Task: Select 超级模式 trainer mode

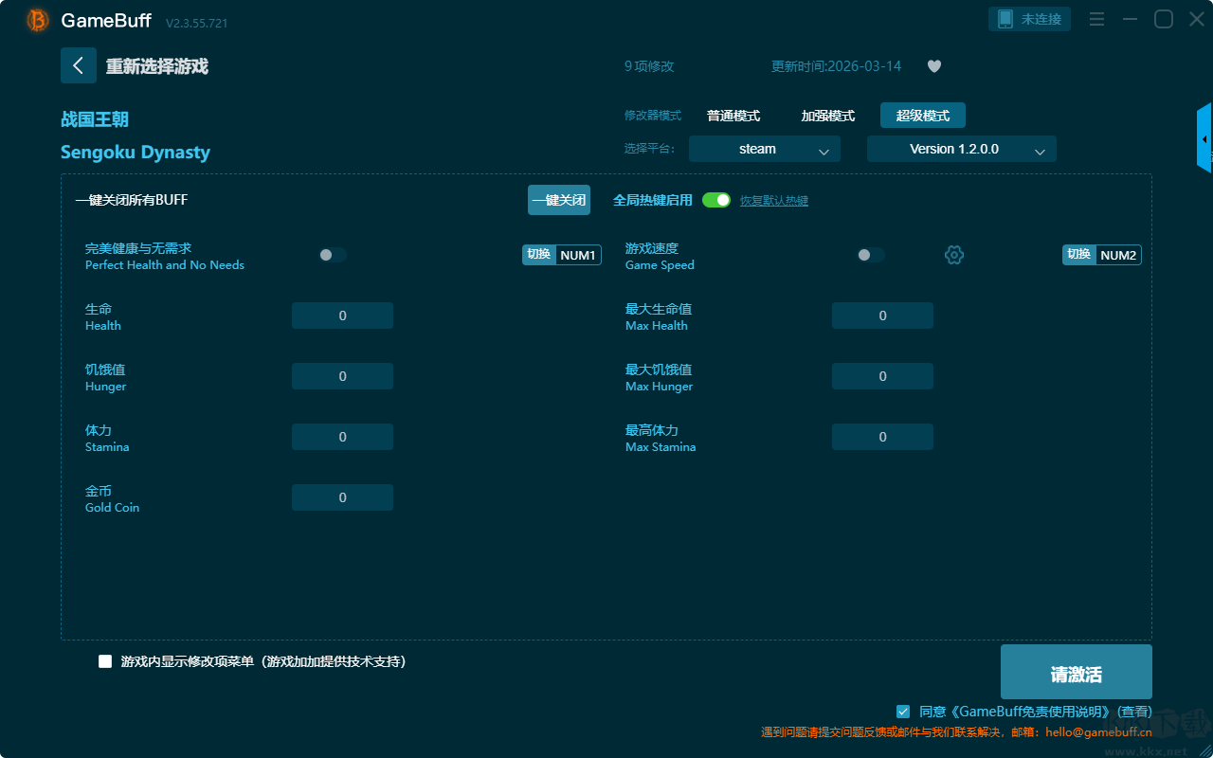Action: pos(923,116)
